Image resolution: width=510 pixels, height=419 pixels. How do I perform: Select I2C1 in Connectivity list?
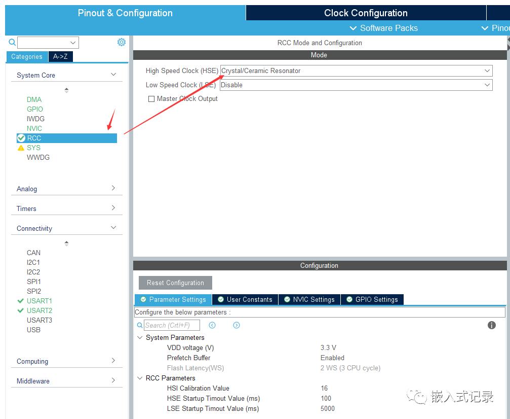33,262
